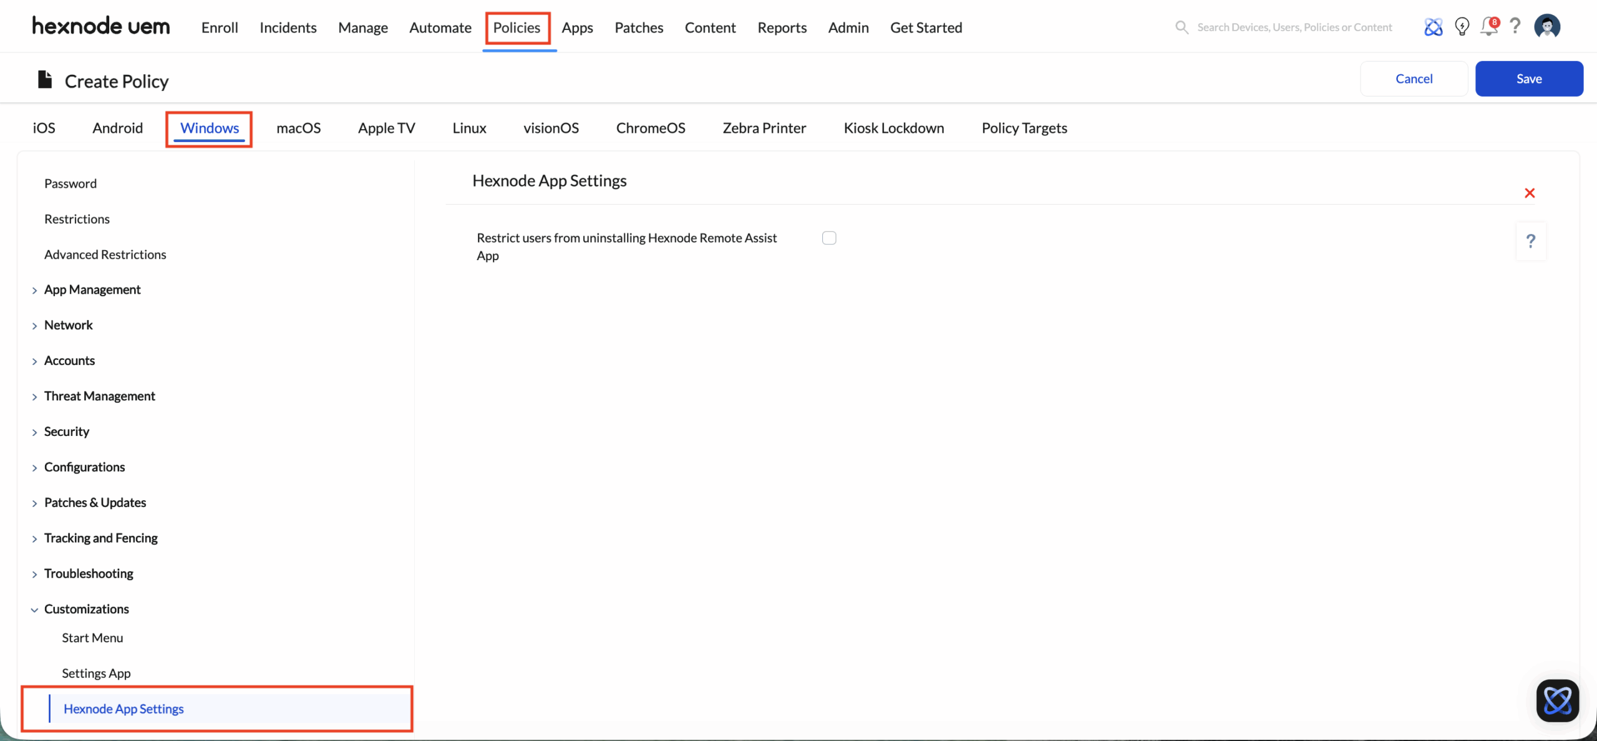This screenshot has width=1597, height=741.
Task: Expand the Patches & Updates section
Action: 95,503
